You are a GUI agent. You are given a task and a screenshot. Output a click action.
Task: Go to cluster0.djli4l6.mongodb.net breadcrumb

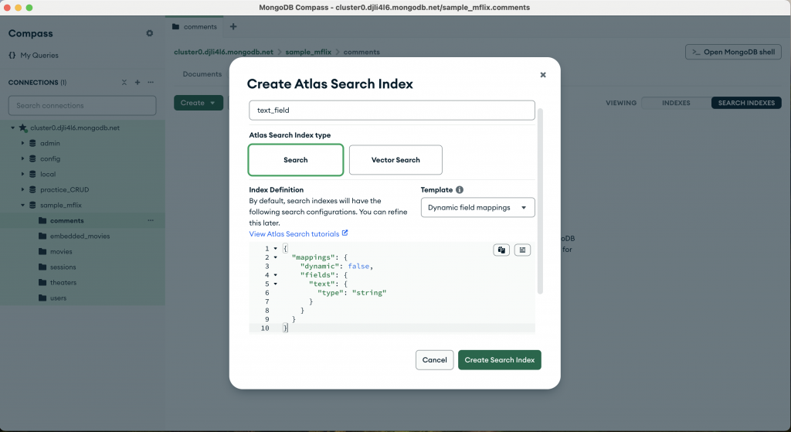pyautogui.click(x=223, y=52)
